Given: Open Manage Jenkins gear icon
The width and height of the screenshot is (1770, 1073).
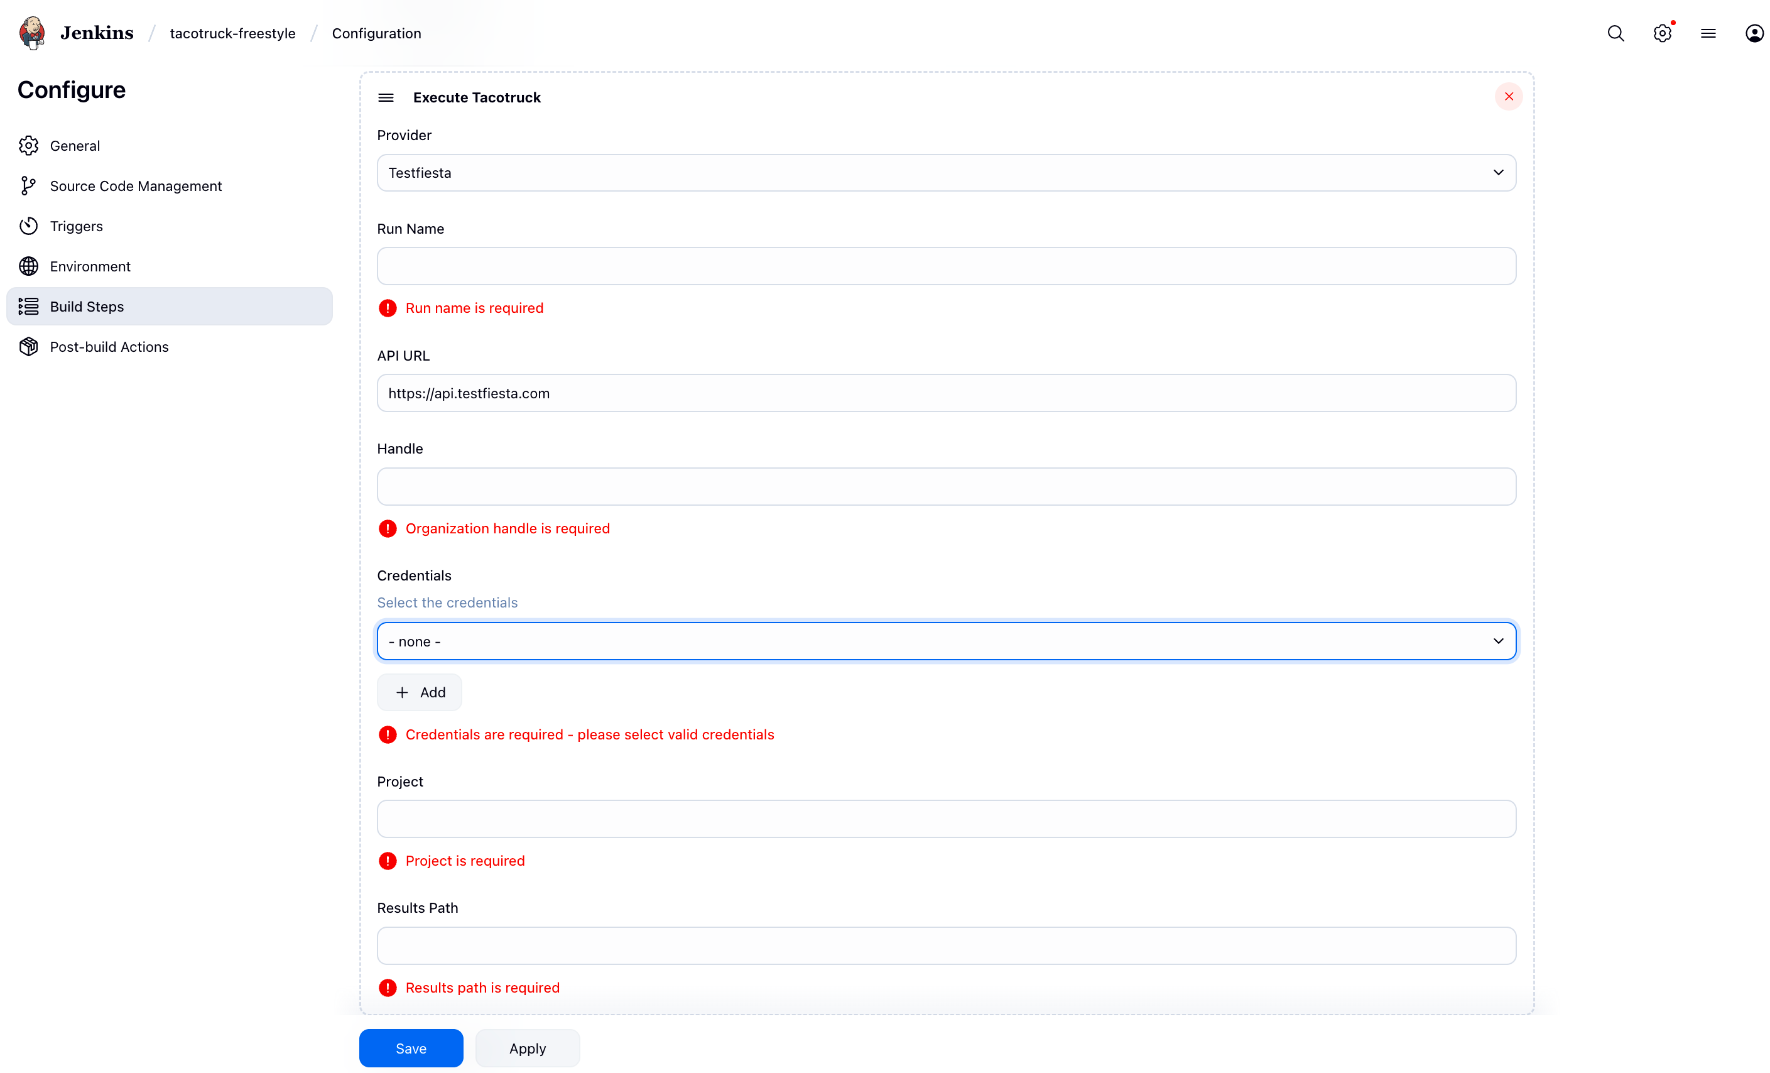Looking at the screenshot, I should [x=1661, y=33].
